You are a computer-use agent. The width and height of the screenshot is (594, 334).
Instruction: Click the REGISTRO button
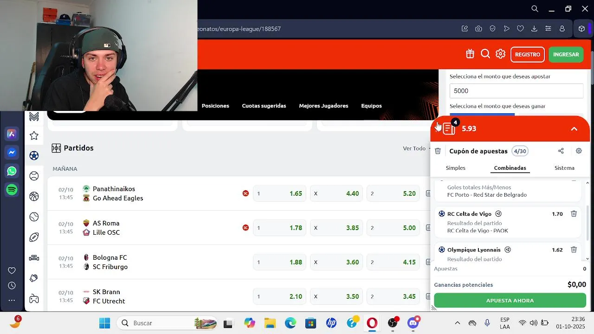click(x=528, y=54)
